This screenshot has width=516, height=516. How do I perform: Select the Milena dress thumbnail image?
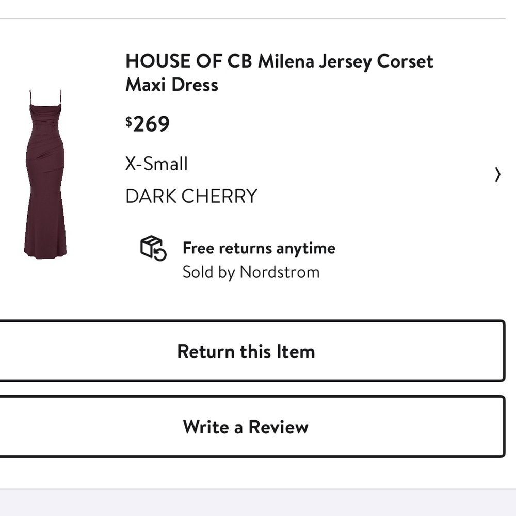point(46,170)
